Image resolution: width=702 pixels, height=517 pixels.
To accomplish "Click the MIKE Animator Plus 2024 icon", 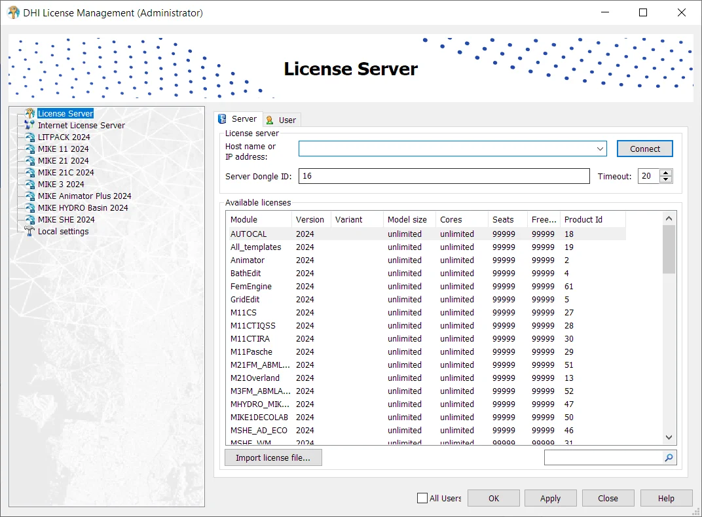I will point(29,196).
